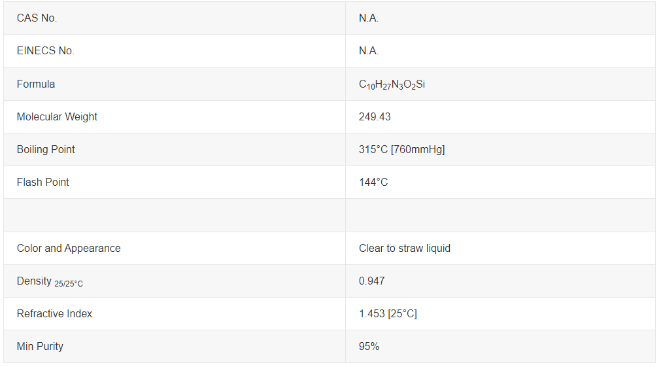Select the 144°C flash point value
The height and width of the screenshot is (367, 661).
click(x=373, y=182)
